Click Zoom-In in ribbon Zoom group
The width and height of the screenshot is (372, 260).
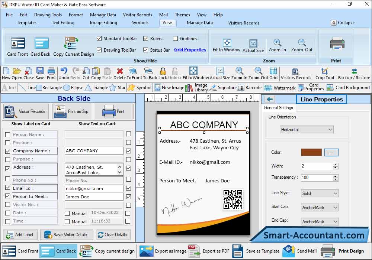point(277,43)
